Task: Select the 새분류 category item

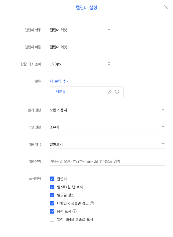Action: (x=60, y=92)
